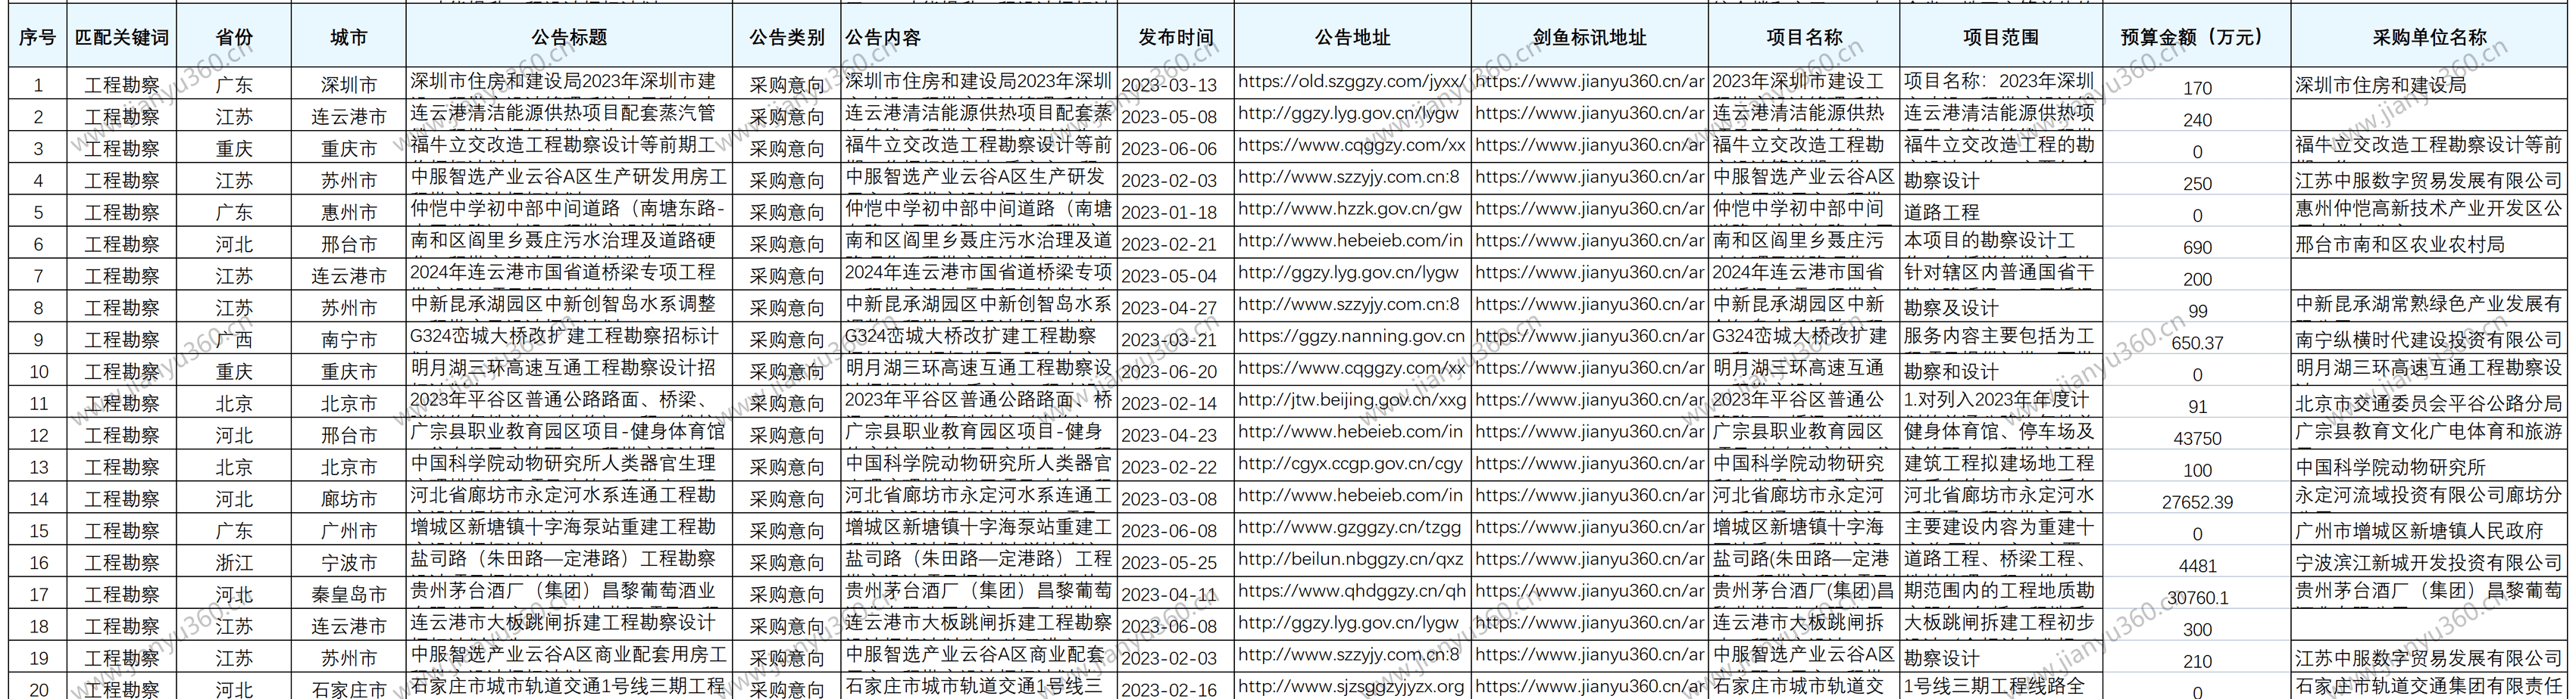Select the 宁波市 city cell
Viewport: 2576px width, 699px height.
(x=349, y=562)
